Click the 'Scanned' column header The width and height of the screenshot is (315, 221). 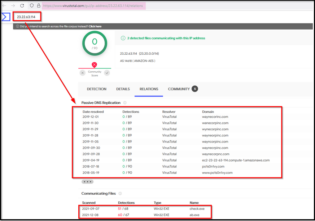click(89, 203)
